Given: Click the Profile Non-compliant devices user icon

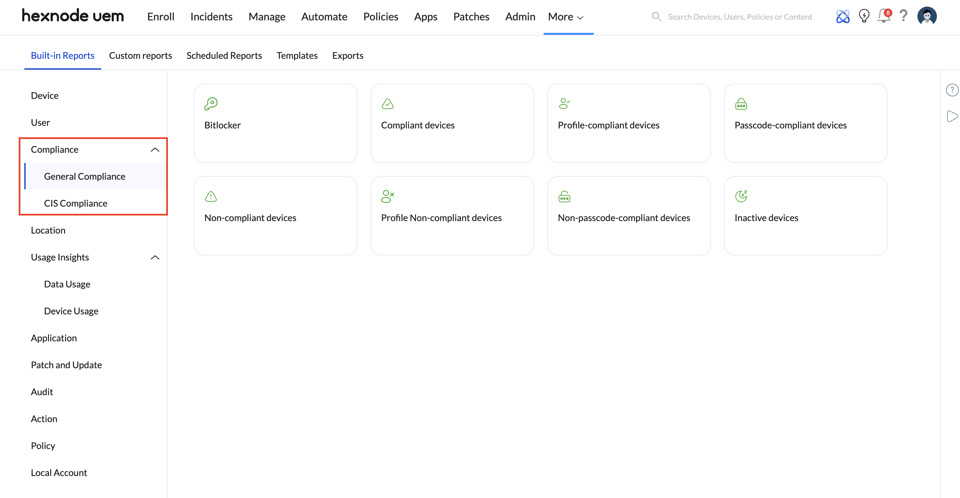Looking at the screenshot, I should [x=388, y=196].
